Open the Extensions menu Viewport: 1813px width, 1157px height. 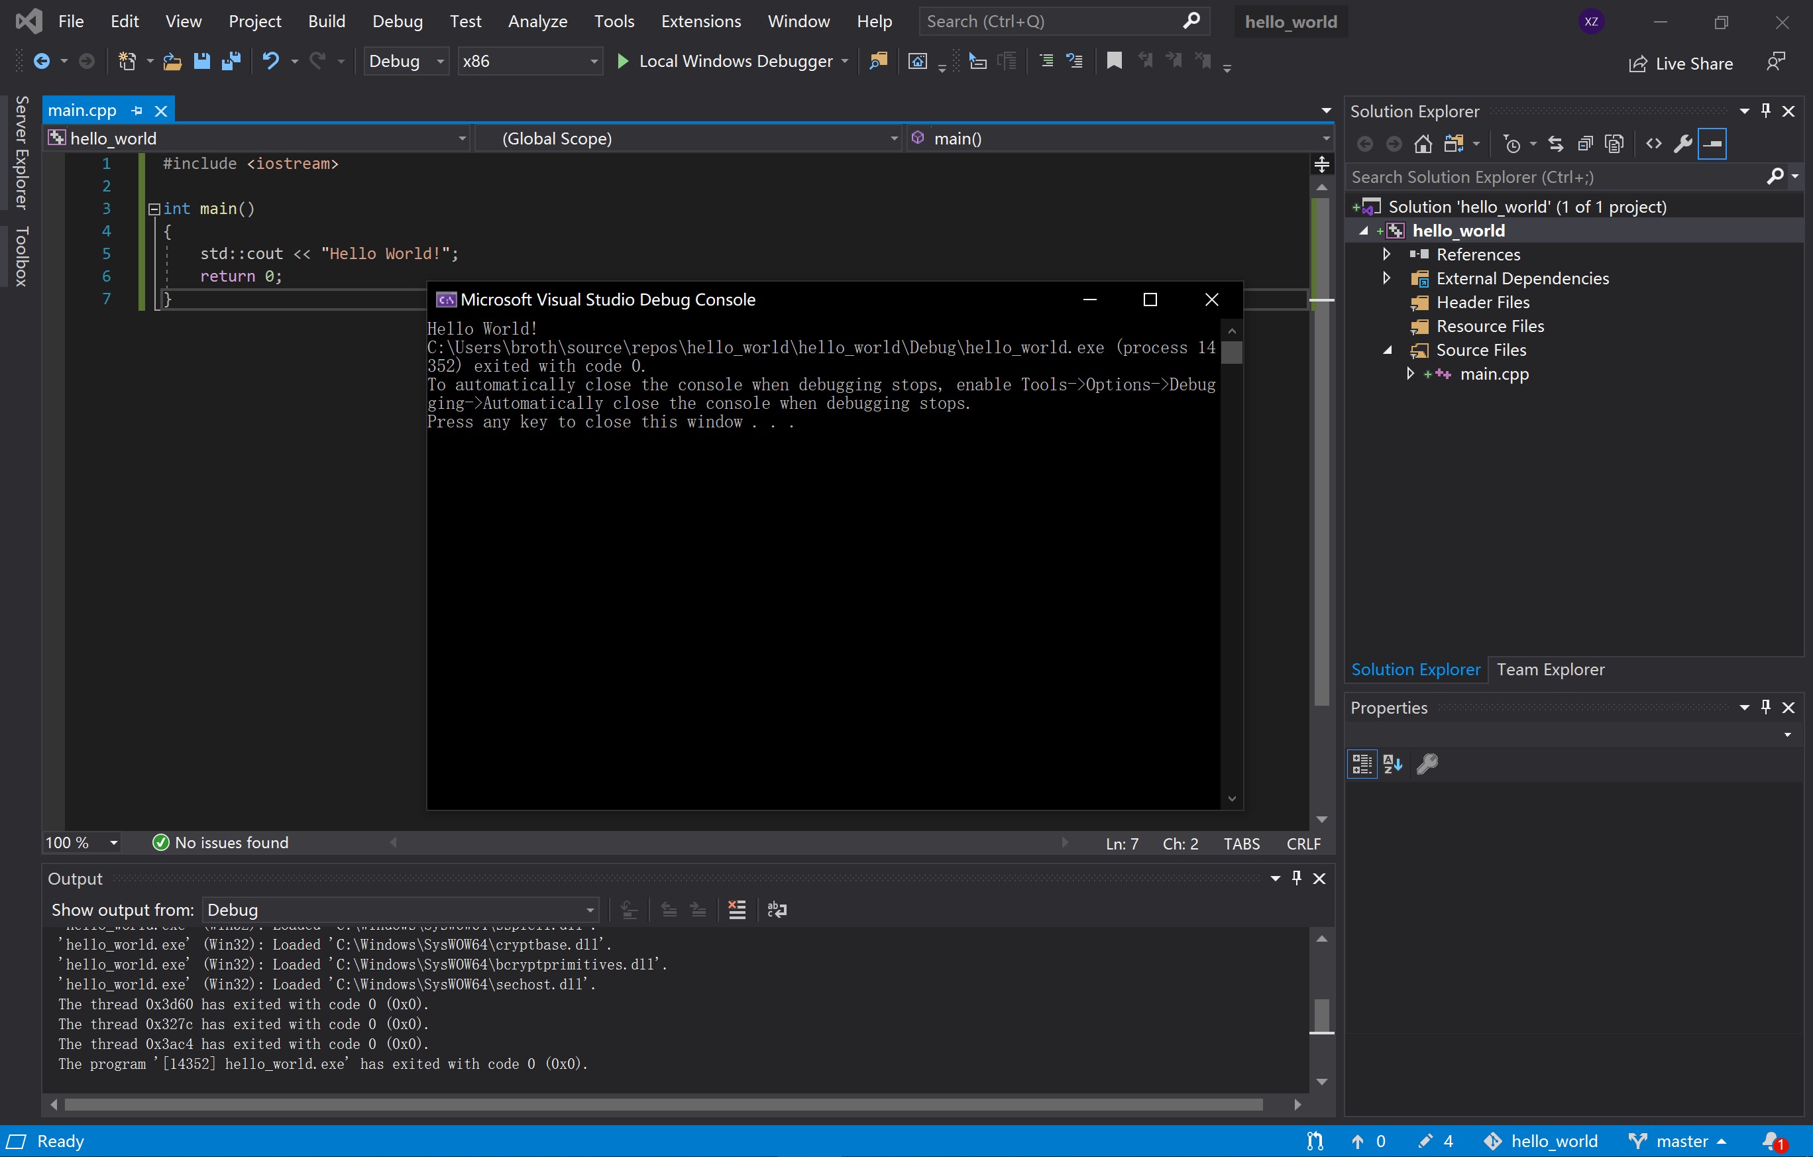[701, 21]
